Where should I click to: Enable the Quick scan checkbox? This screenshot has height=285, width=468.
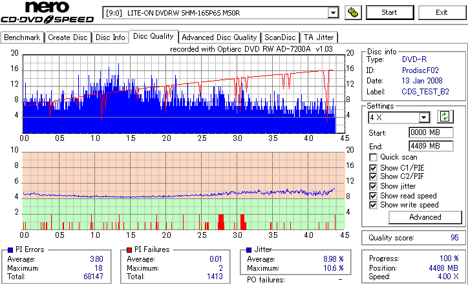[x=373, y=157]
